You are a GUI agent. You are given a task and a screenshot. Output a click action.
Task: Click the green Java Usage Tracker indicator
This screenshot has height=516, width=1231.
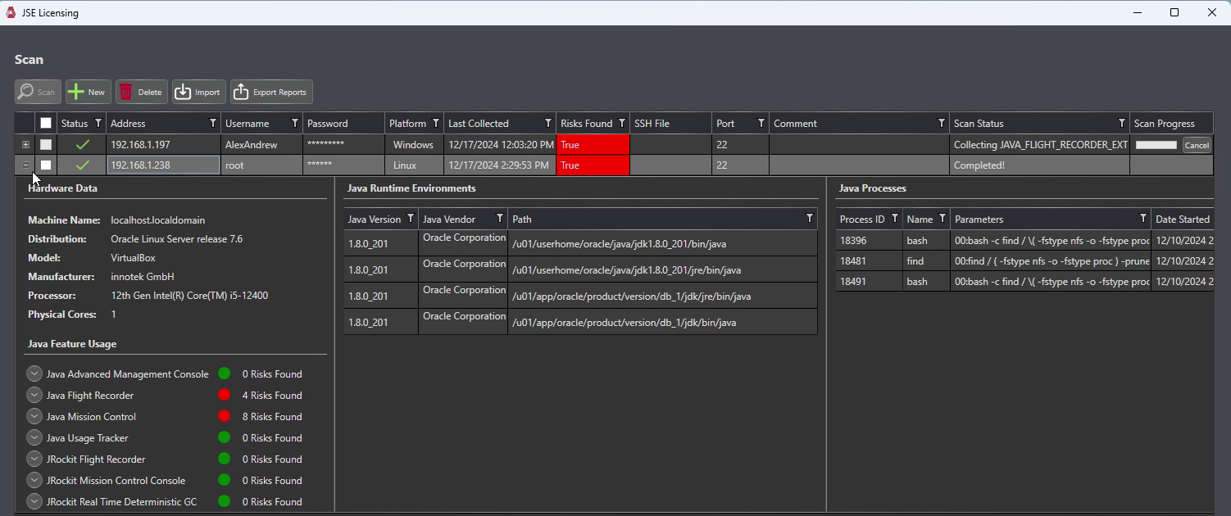[224, 437]
